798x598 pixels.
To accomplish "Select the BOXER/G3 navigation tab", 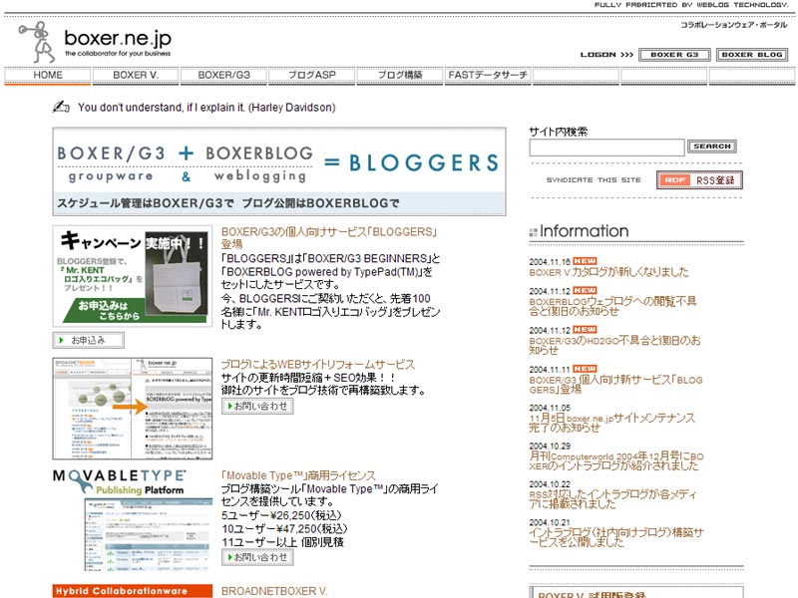I will pyautogui.click(x=223, y=75).
